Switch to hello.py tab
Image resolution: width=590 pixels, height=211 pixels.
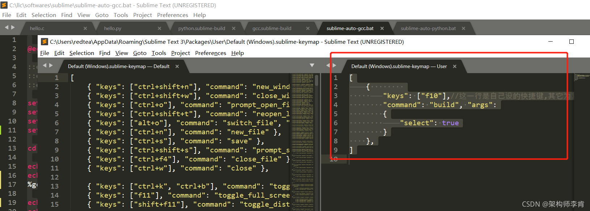click(x=113, y=28)
